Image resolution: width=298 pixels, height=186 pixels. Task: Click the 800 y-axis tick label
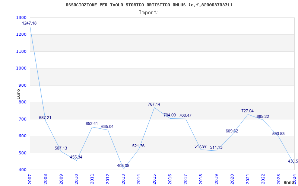(23, 102)
